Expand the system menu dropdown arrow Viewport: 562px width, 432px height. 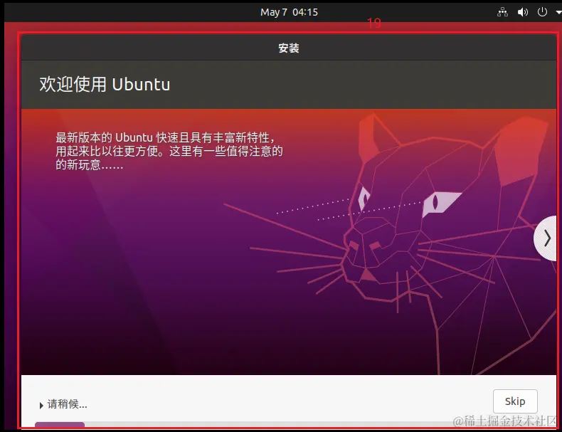pyautogui.click(x=558, y=12)
